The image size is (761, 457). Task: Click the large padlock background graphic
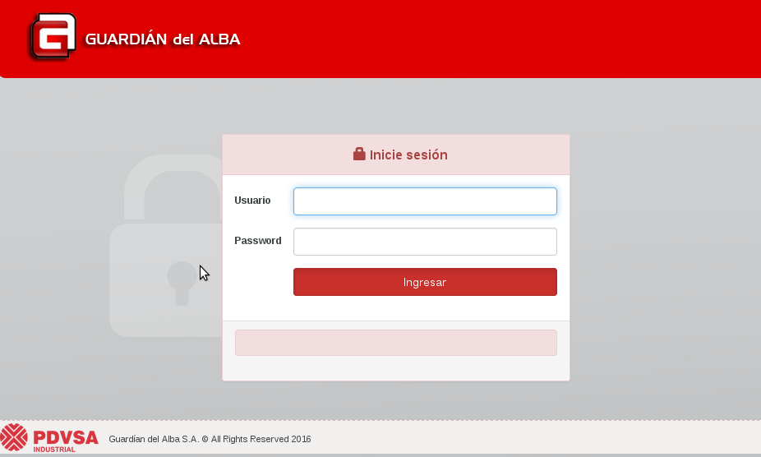166,245
